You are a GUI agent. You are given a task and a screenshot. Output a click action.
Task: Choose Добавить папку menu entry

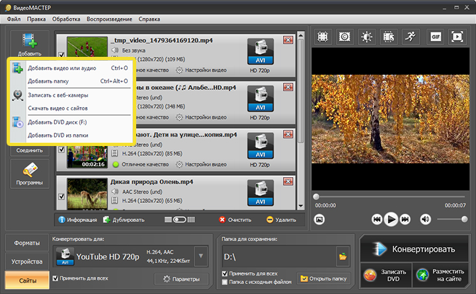click(71, 81)
